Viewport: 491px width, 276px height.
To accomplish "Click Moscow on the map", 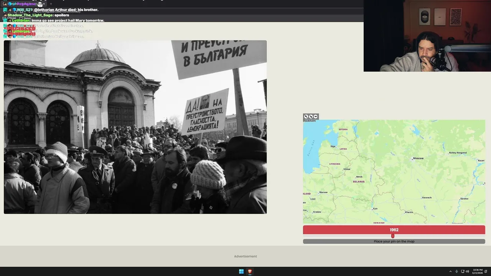I will point(418,158).
